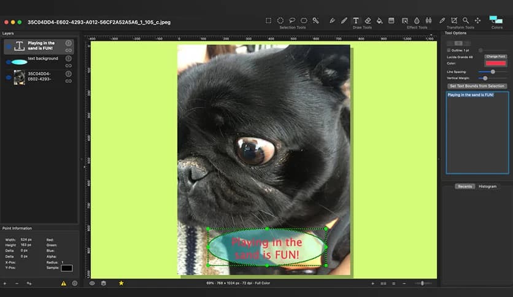Switch to the Recents tab
The width and height of the screenshot is (513, 297).
point(465,186)
